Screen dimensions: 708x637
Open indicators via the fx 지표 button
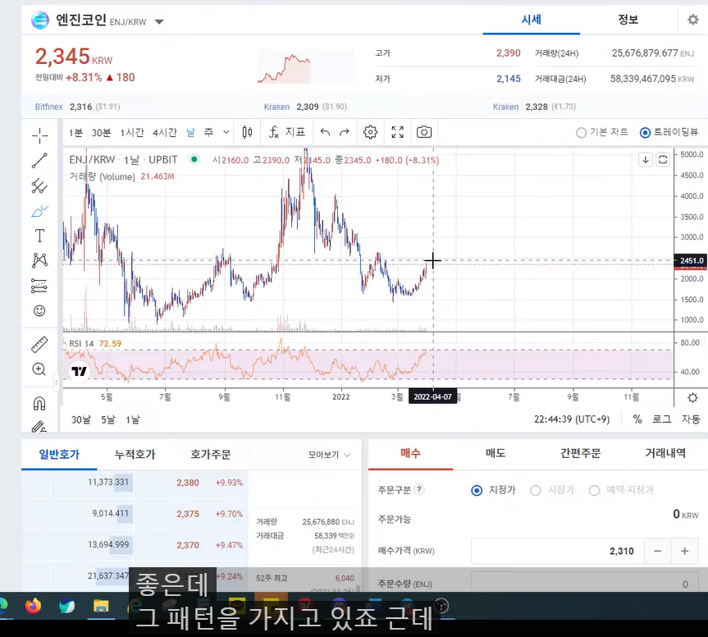[x=287, y=132]
